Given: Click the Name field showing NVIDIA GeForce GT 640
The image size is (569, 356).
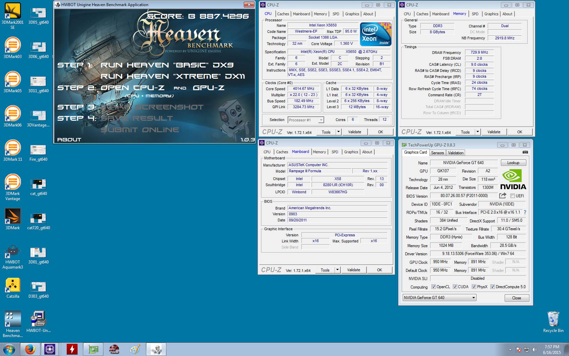Looking at the screenshot, I should 463,163.
